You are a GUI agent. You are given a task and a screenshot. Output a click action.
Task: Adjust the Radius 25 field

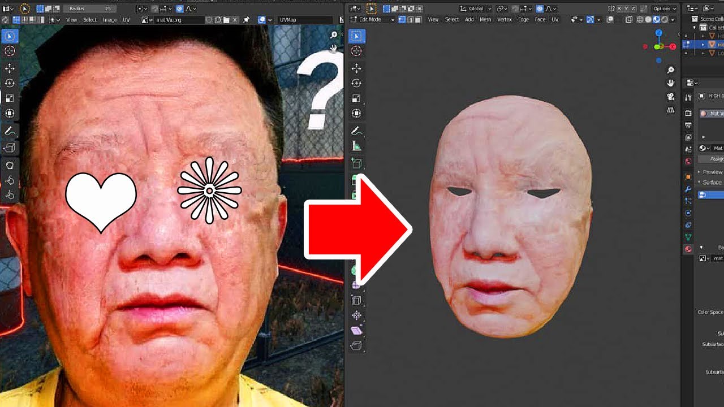click(x=90, y=9)
